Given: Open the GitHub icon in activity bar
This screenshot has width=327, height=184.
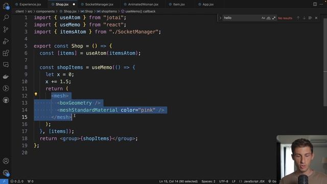Looking at the screenshot, I should coord(6,100).
